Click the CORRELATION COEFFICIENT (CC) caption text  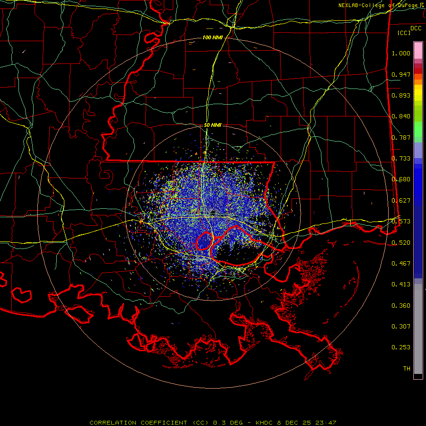coord(149,423)
